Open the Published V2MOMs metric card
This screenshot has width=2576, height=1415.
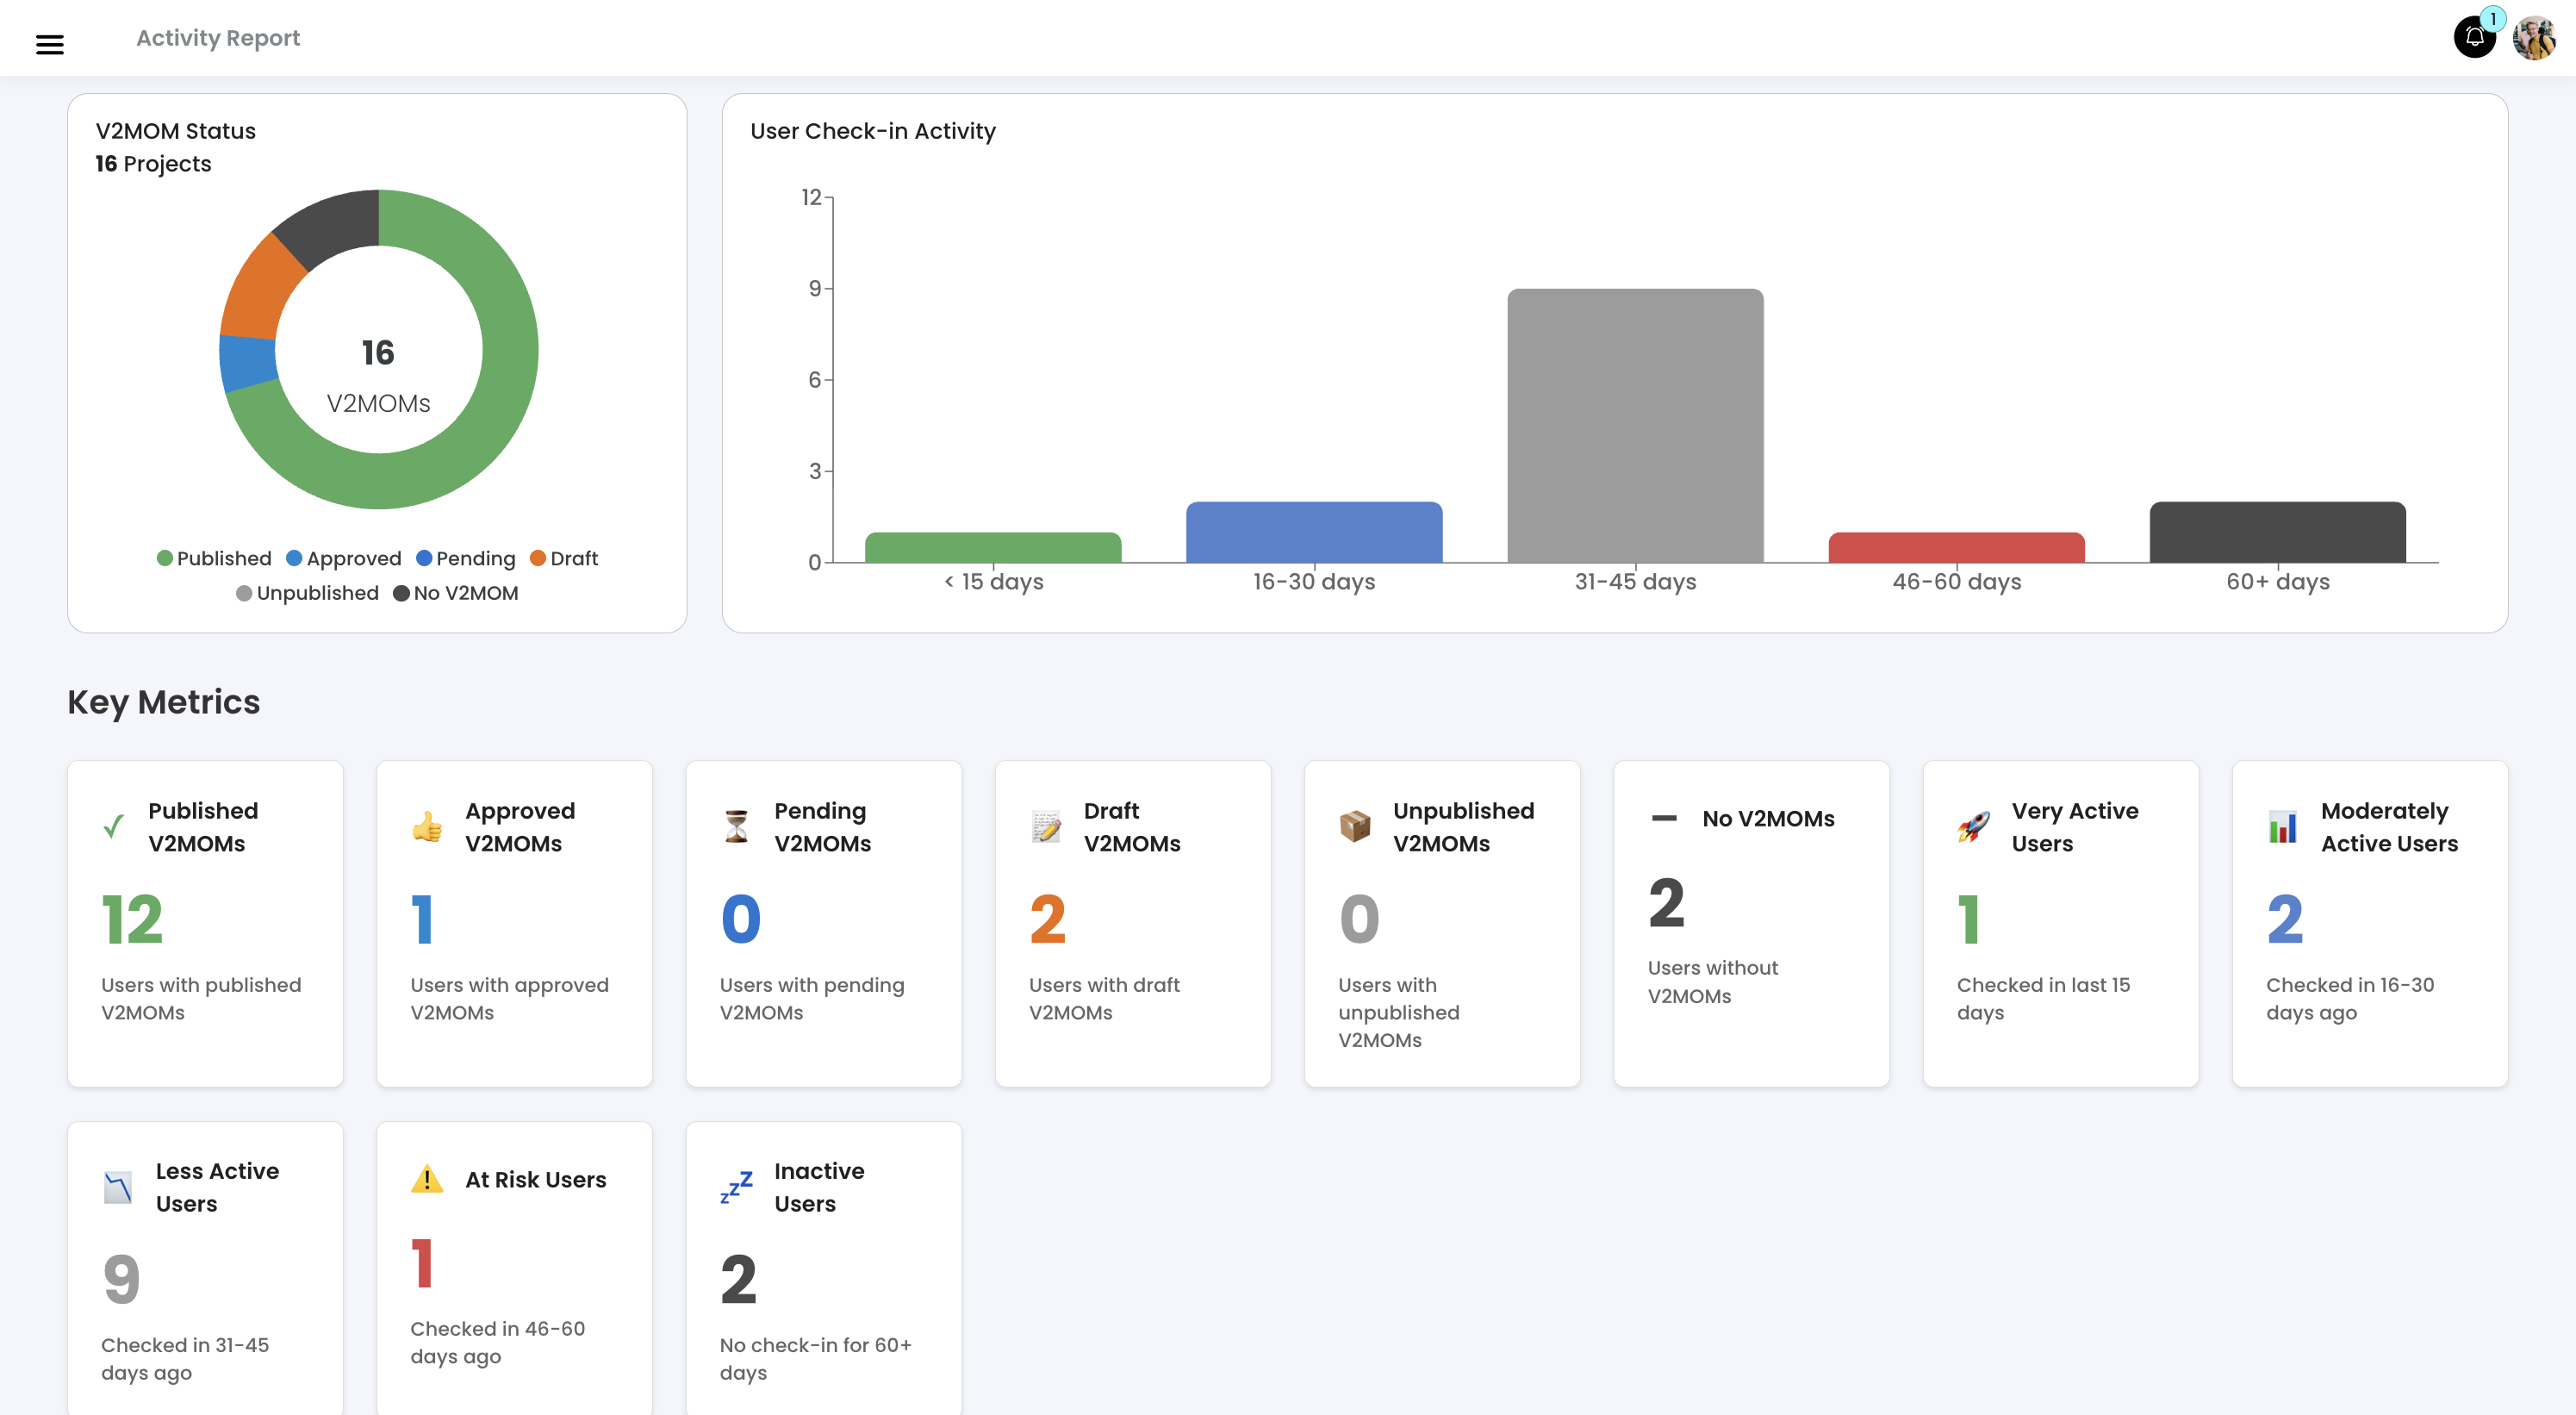coord(205,922)
